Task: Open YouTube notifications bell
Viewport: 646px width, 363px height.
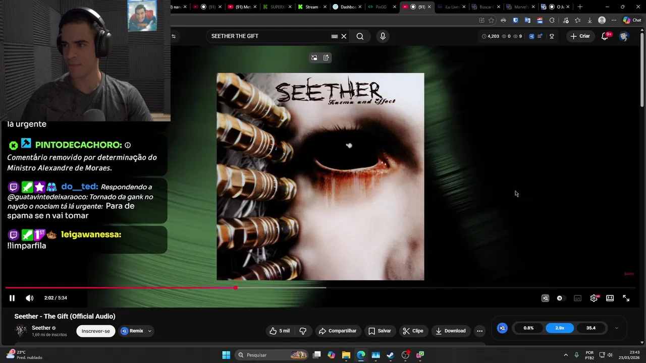Action: [x=605, y=36]
